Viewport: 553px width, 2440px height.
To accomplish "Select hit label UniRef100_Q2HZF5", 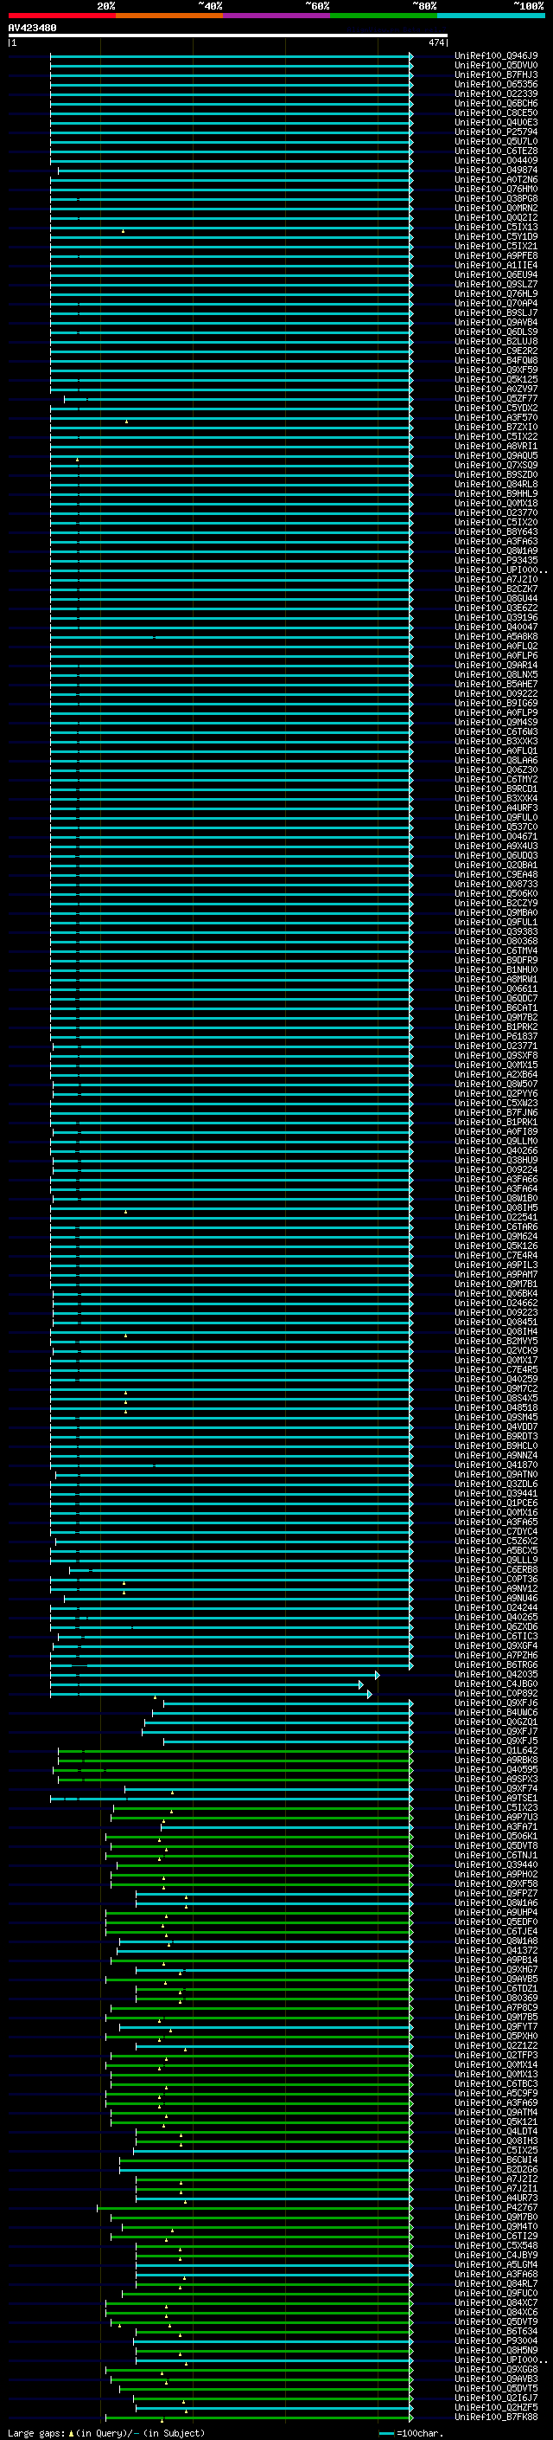I will coord(495,2408).
